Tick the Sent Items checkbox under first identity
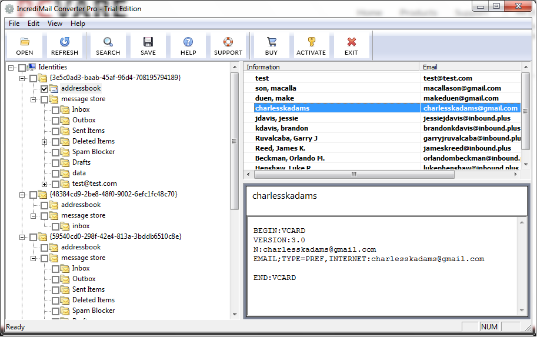 [x=55, y=131]
